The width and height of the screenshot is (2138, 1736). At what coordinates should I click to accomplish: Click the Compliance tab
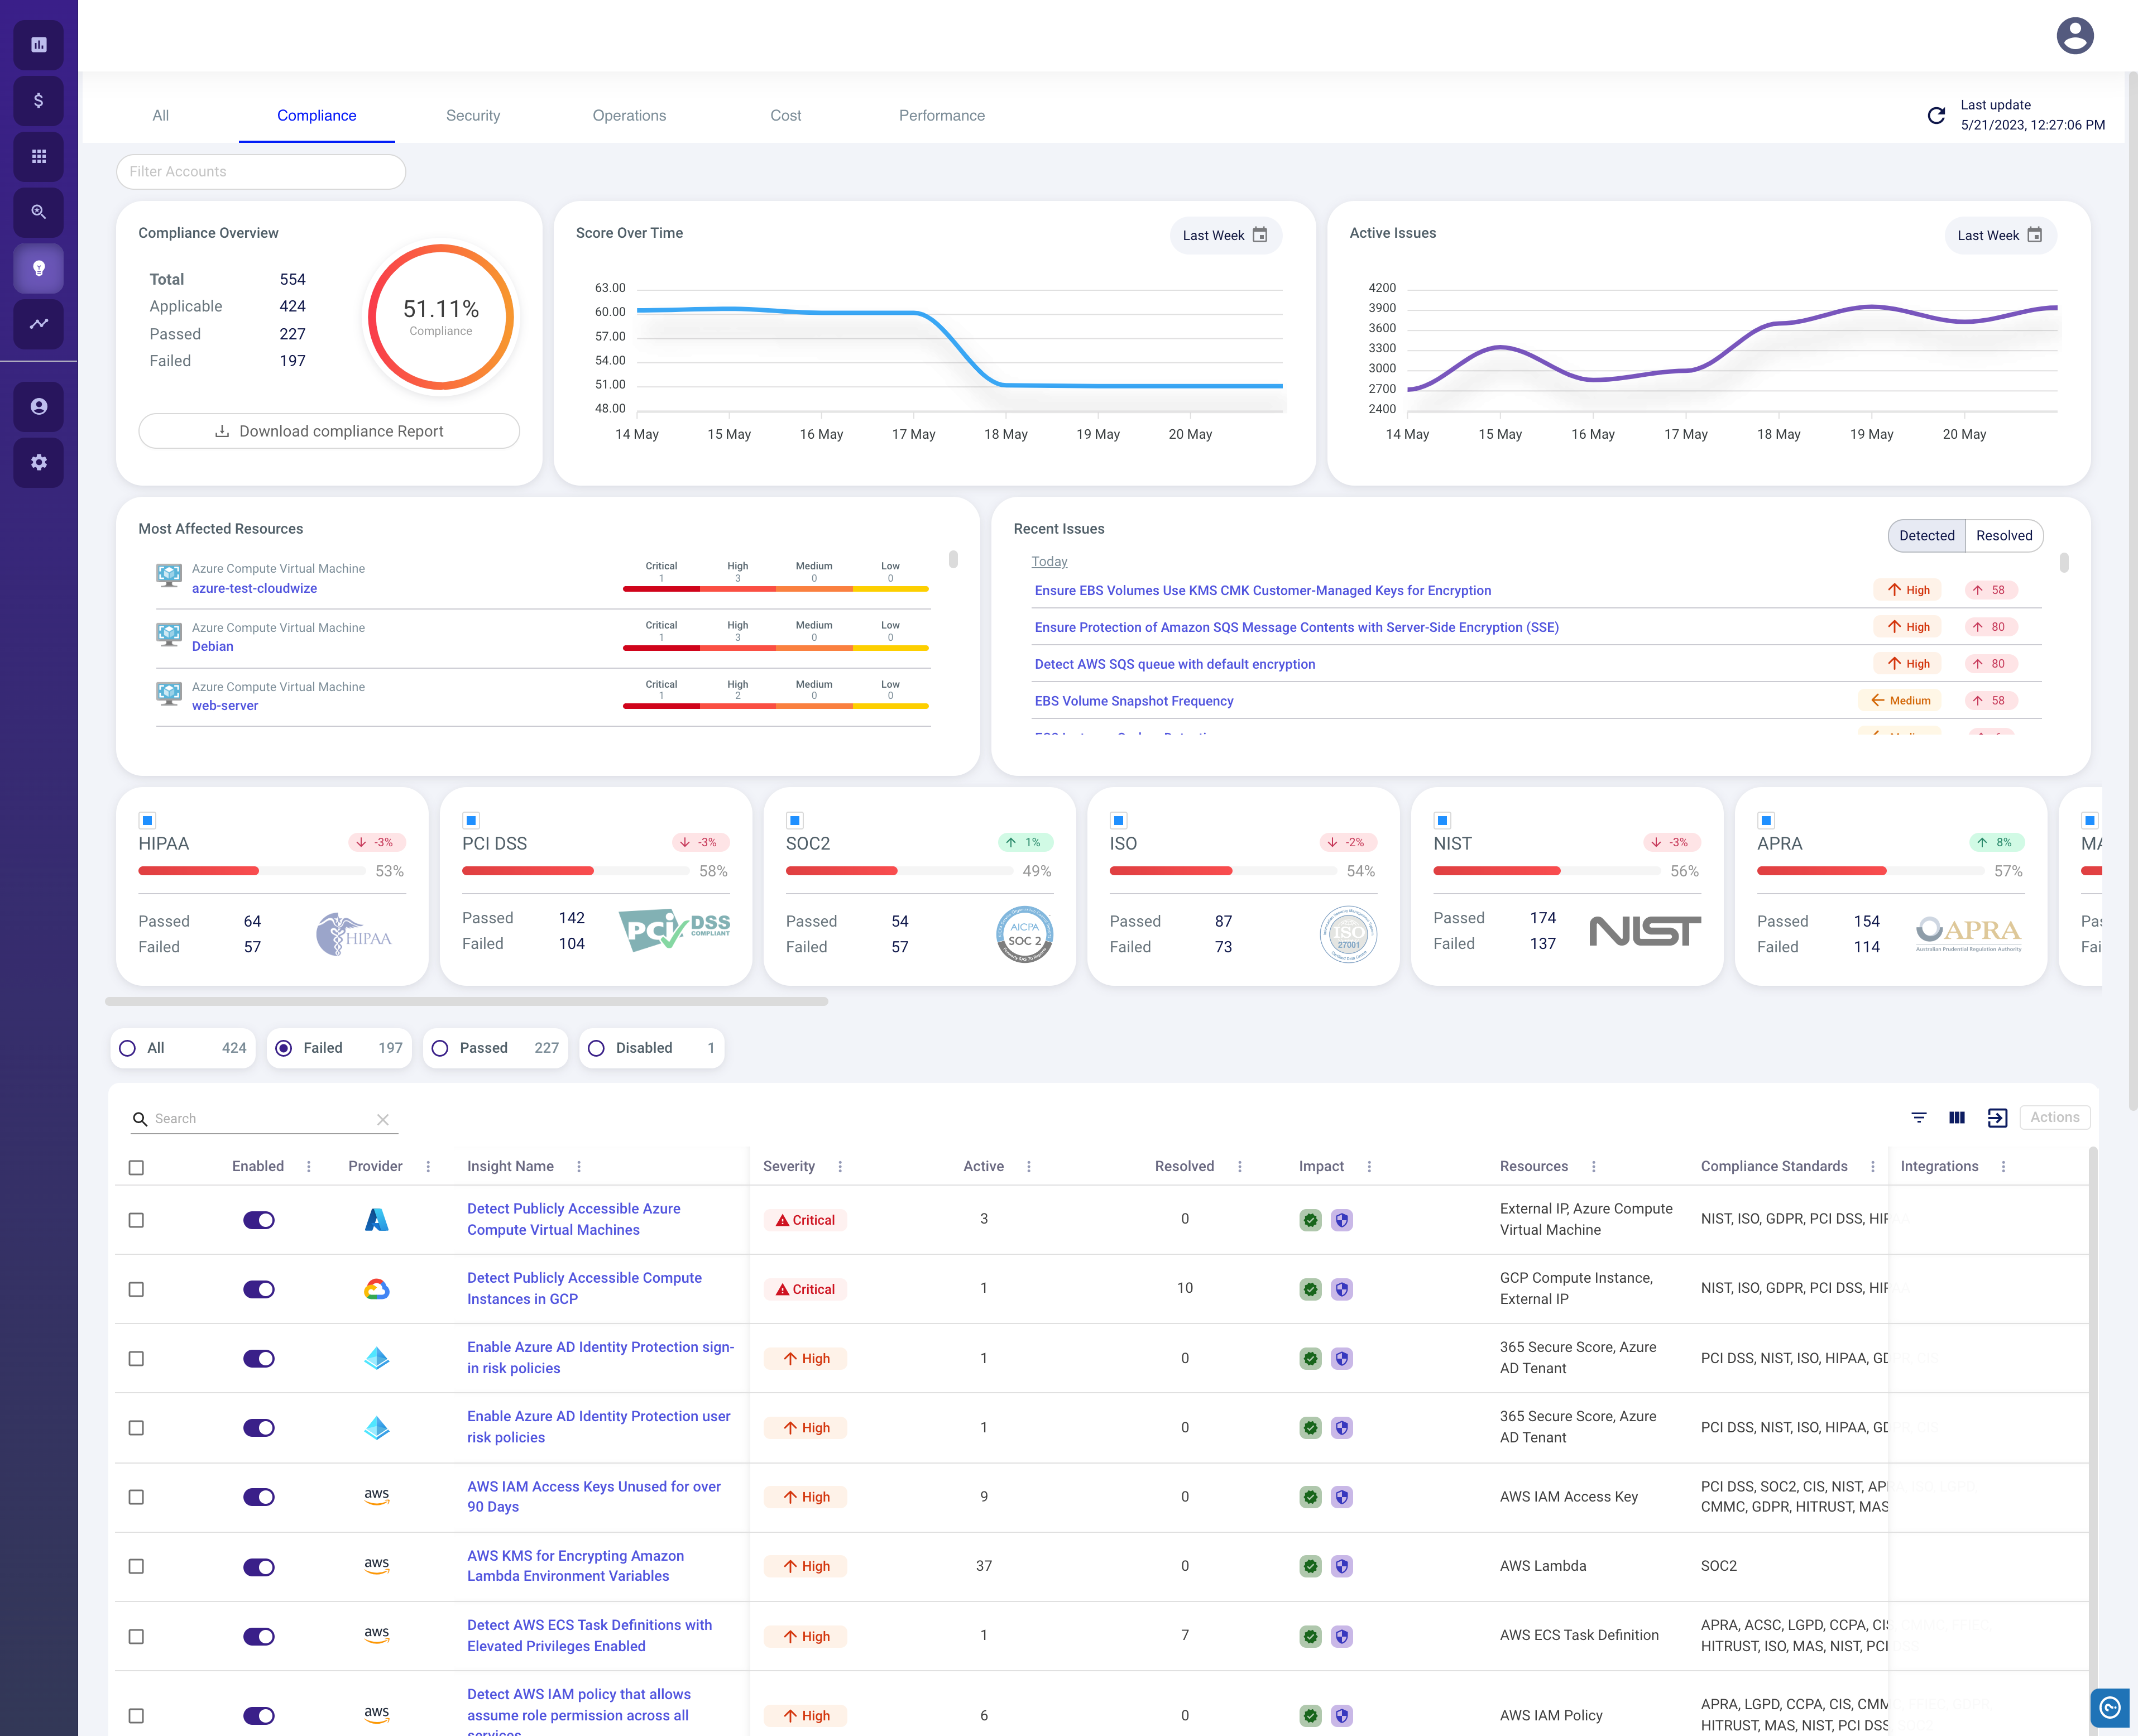pyautogui.click(x=315, y=115)
